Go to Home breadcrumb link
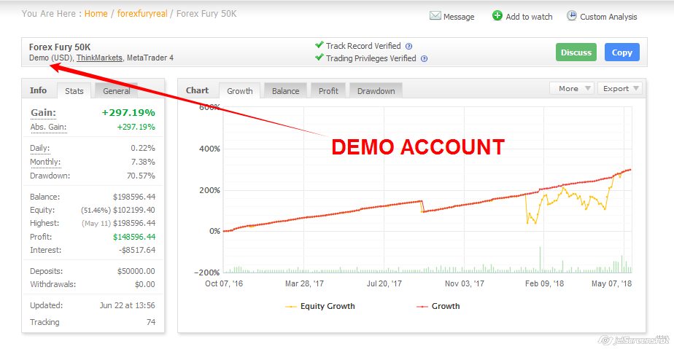Image resolution: width=674 pixels, height=349 pixels. (96, 14)
